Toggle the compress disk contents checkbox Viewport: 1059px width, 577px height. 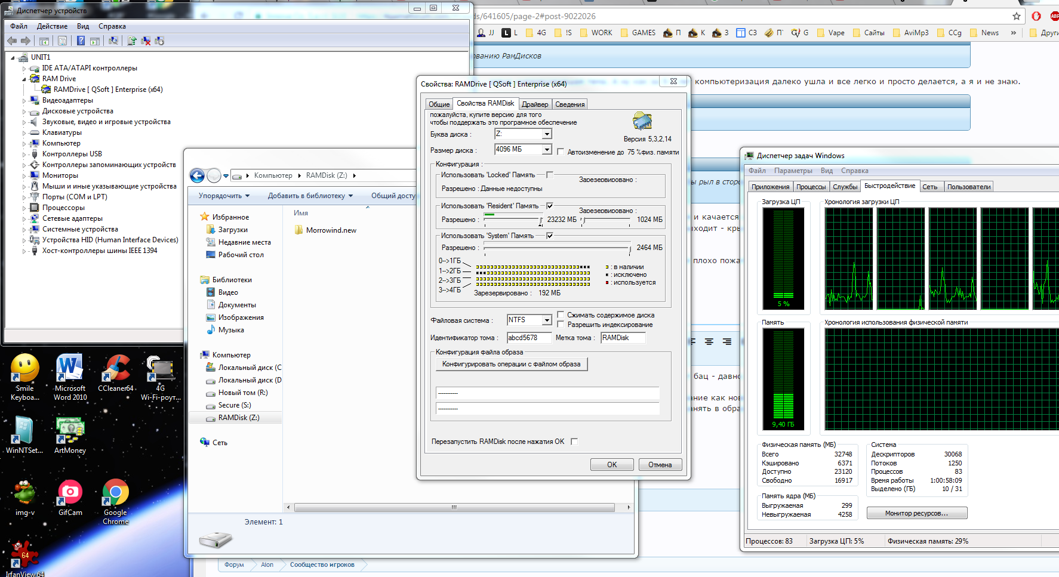point(561,314)
